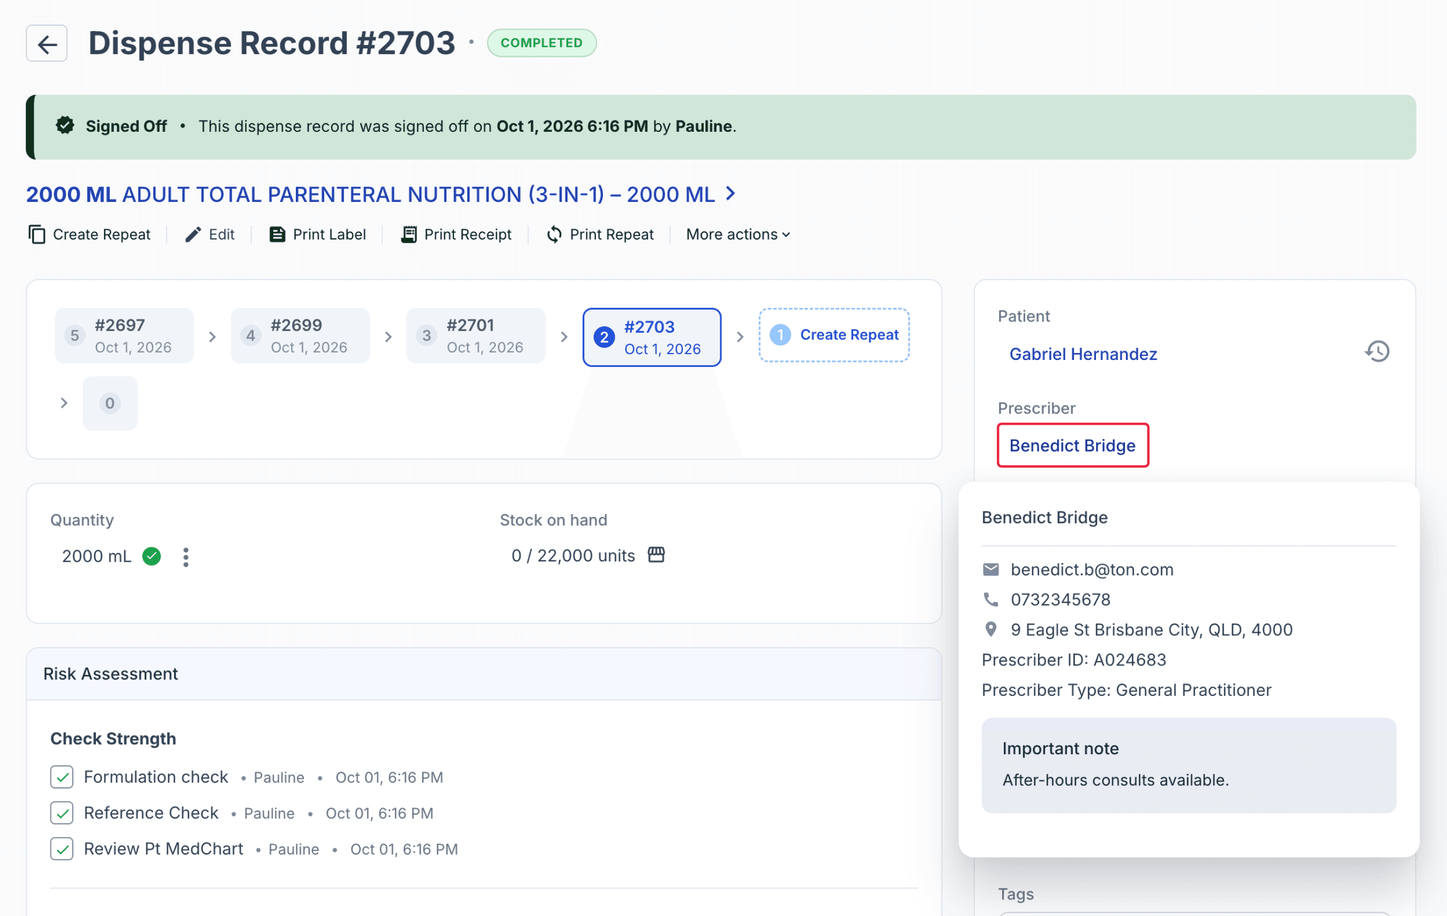Click the Edit pencil icon
Screen dimensions: 1447x916
point(193,234)
